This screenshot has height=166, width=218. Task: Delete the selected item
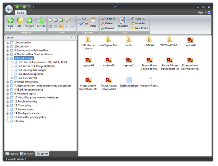[107, 23]
